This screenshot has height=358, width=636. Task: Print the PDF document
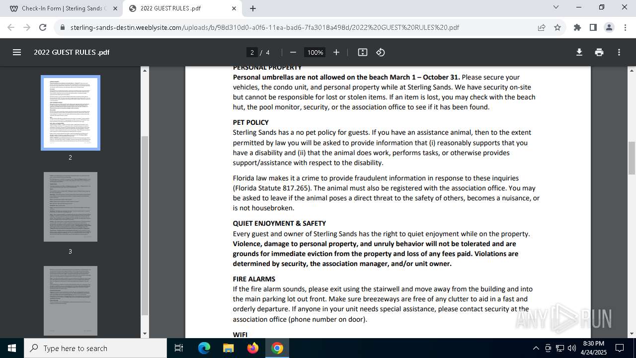coord(599,52)
